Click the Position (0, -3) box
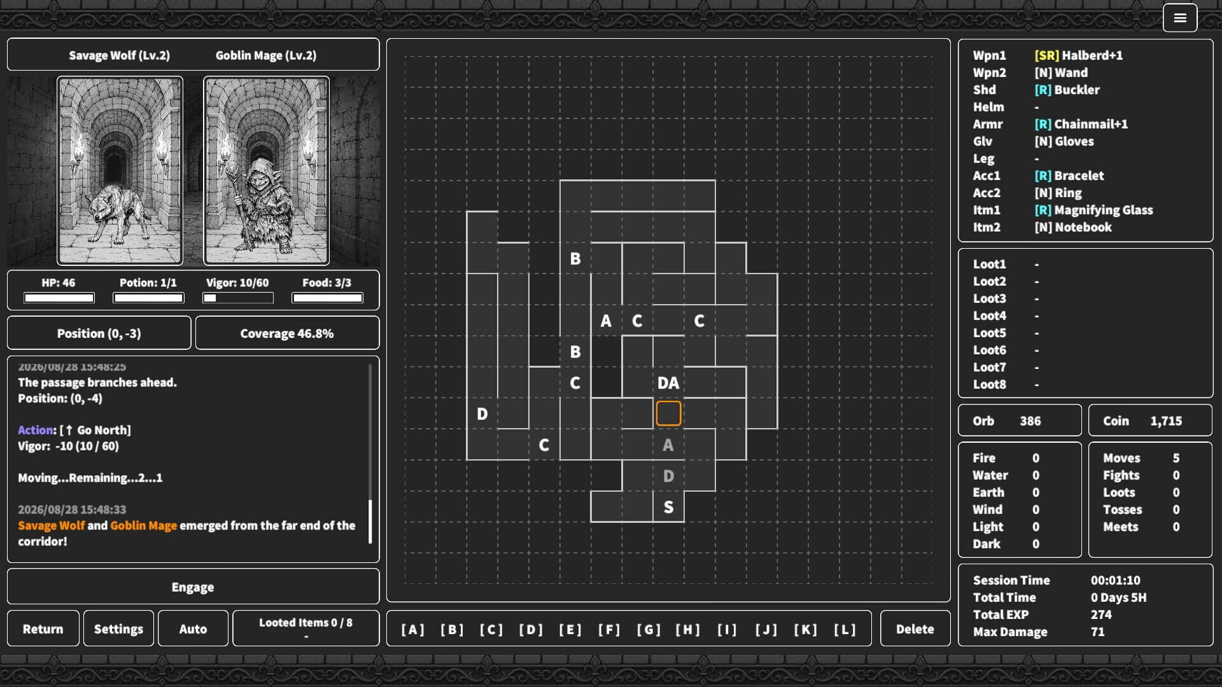 pos(99,333)
